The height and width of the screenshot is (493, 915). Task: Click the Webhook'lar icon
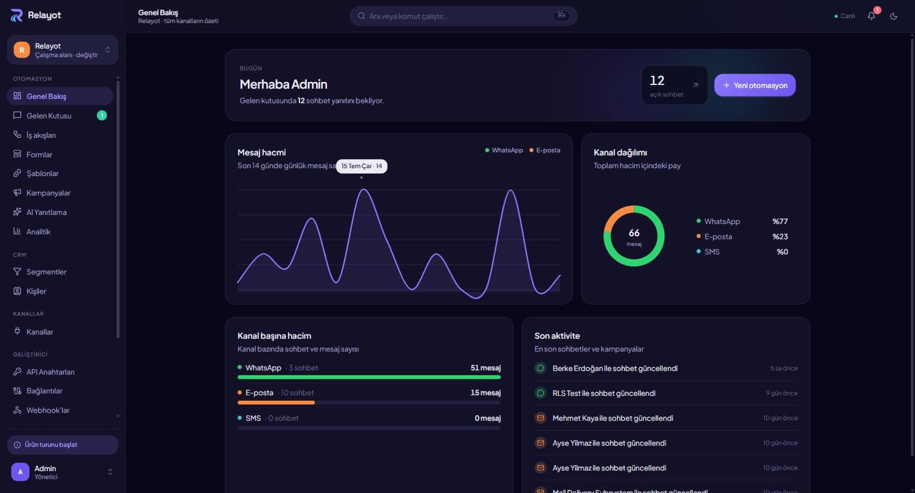17,410
